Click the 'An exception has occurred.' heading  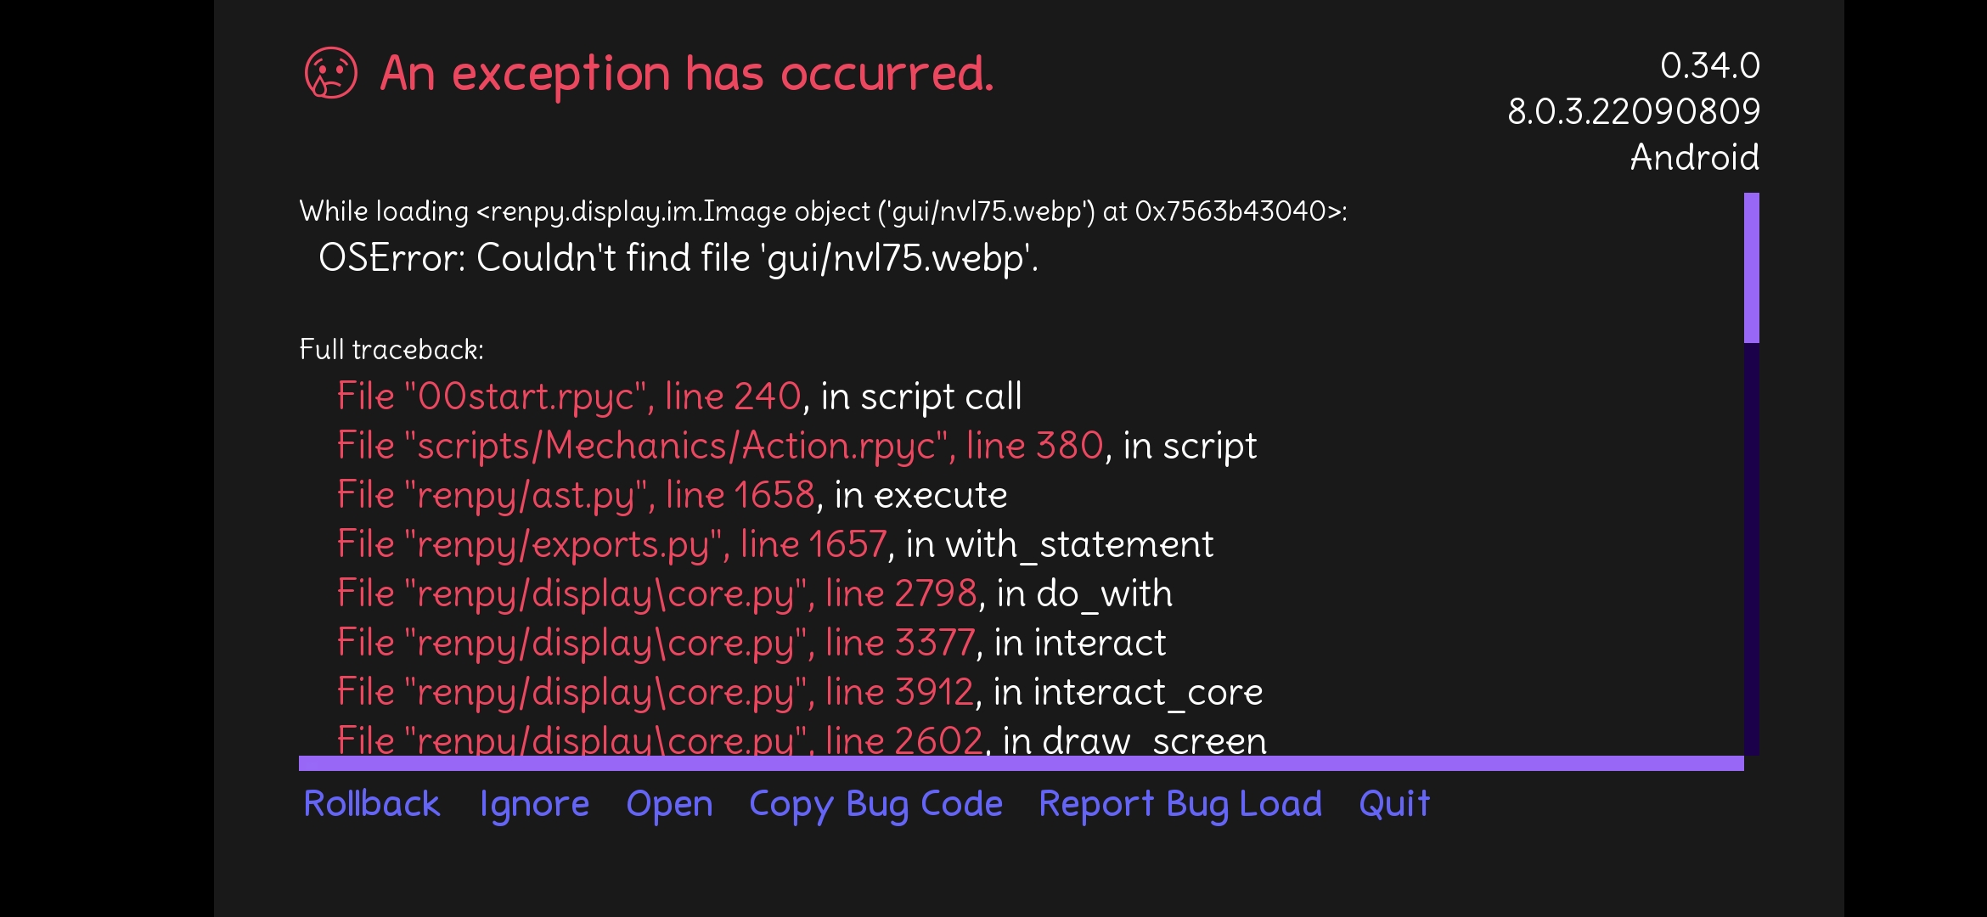point(686,73)
